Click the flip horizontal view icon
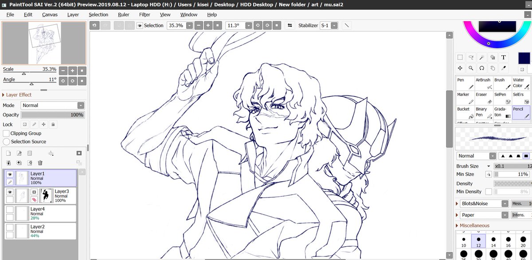Viewport: 532px width, 260px height. [290, 26]
